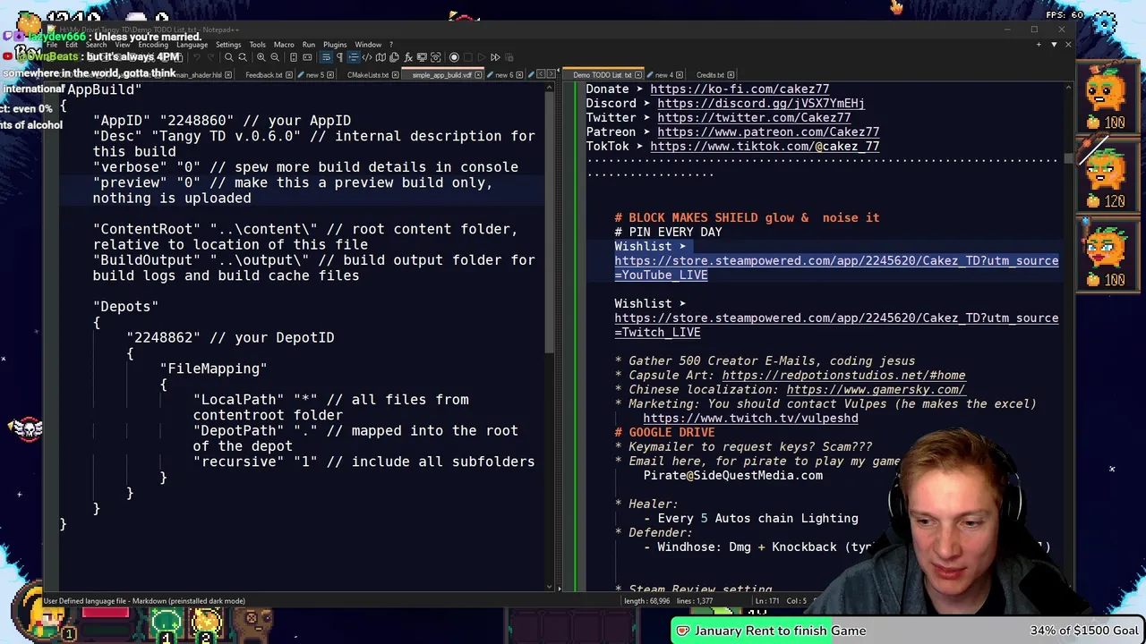Open the Search menu
The width and height of the screenshot is (1146, 644).
click(x=96, y=45)
